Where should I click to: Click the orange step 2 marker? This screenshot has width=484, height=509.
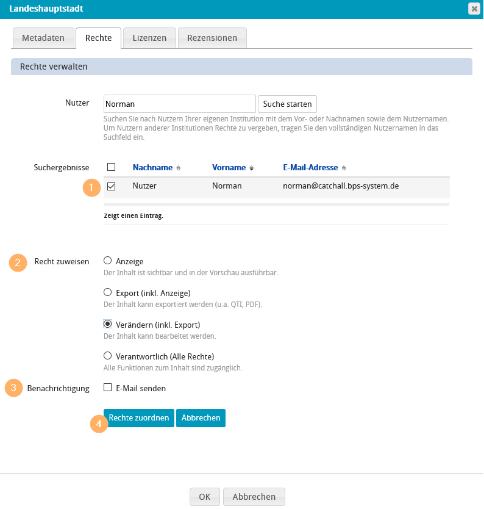point(18,262)
